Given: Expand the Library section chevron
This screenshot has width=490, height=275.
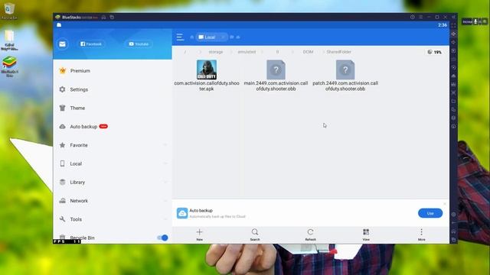Looking at the screenshot, I should [165, 182].
